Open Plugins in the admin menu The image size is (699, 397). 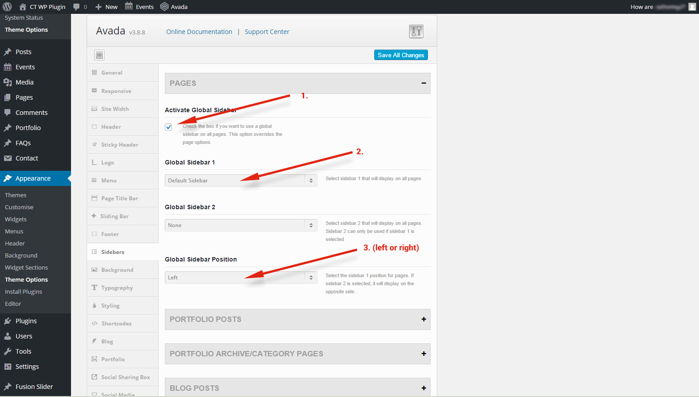click(26, 321)
